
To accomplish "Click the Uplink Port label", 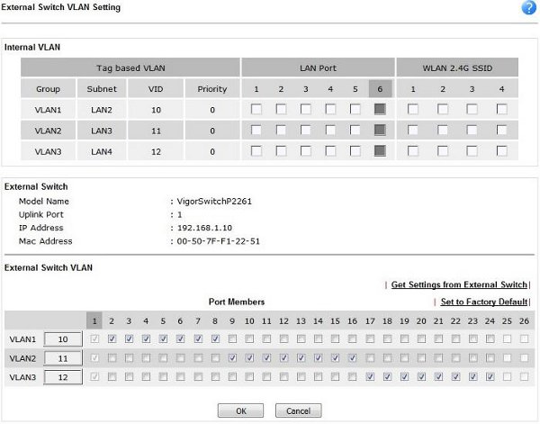I will pyautogui.click(x=41, y=214).
